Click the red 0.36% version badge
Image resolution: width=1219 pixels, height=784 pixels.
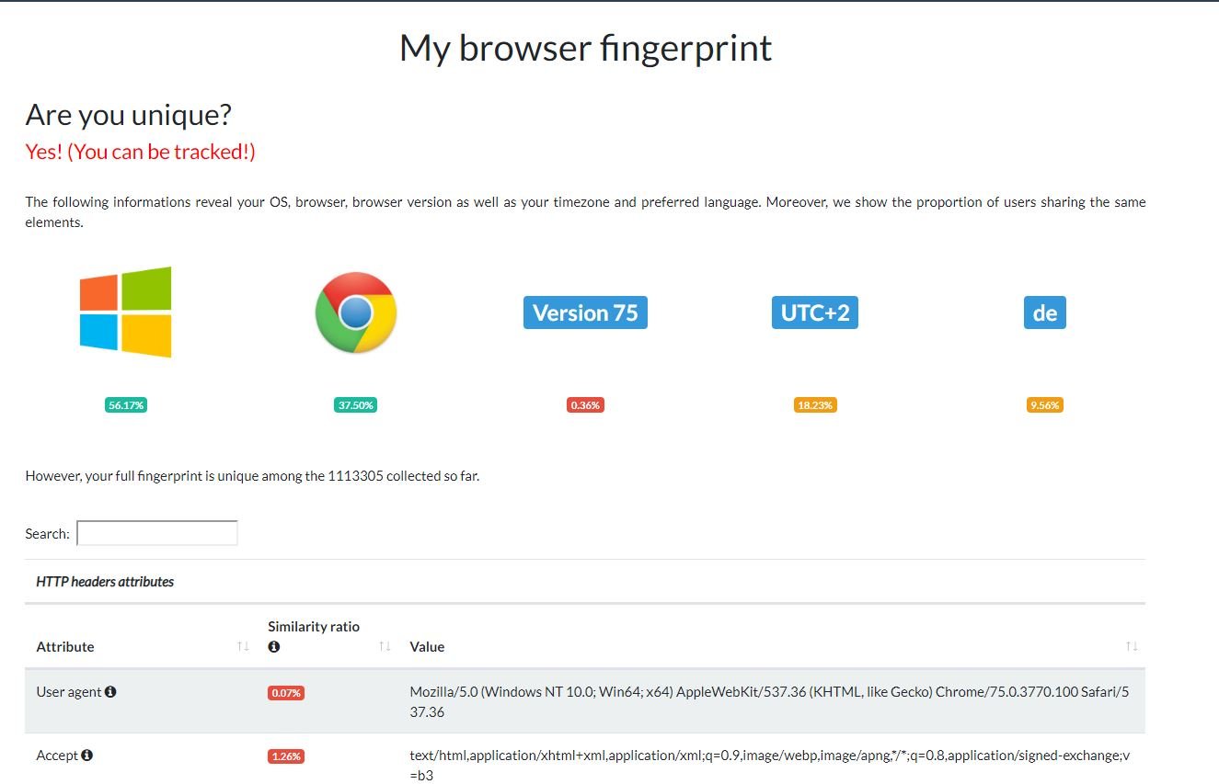tap(585, 405)
